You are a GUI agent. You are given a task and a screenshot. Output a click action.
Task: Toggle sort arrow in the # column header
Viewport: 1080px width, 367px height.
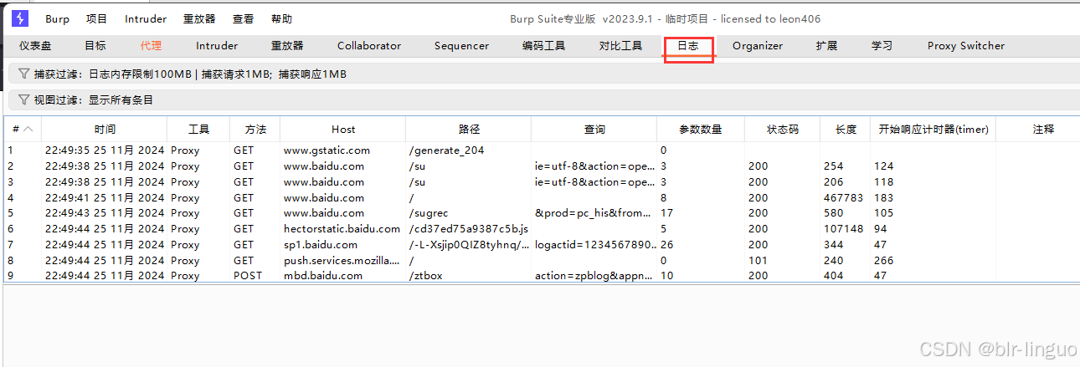coord(28,130)
